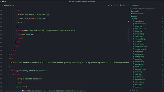Open explorer.png in the file tree
The width and height of the screenshot is (164, 92).
coord(139,34)
